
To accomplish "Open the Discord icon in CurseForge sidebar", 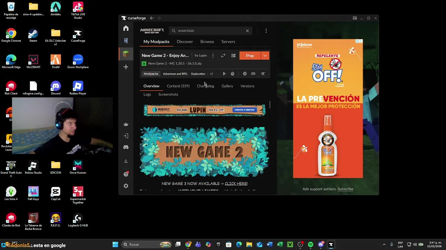I will point(126,147).
